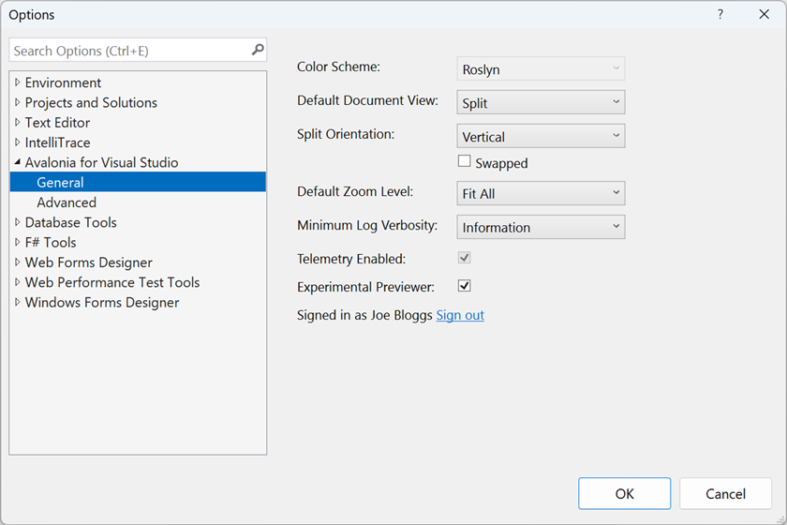Image resolution: width=787 pixels, height=525 pixels.
Task: Close the Options dialog
Action: pyautogui.click(x=764, y=14)
